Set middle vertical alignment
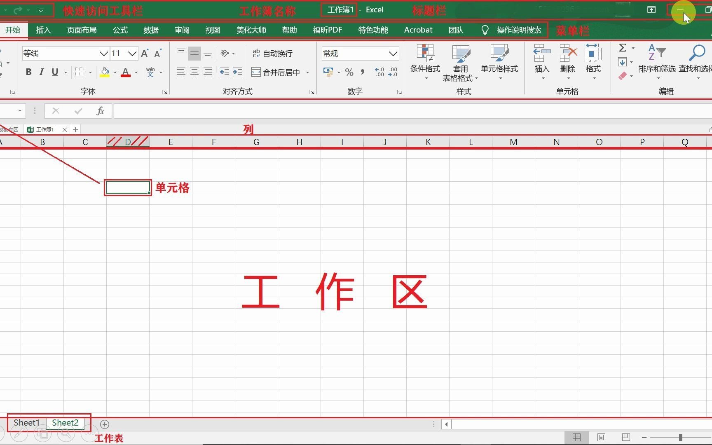712x445 pixels. pos(194,53)
